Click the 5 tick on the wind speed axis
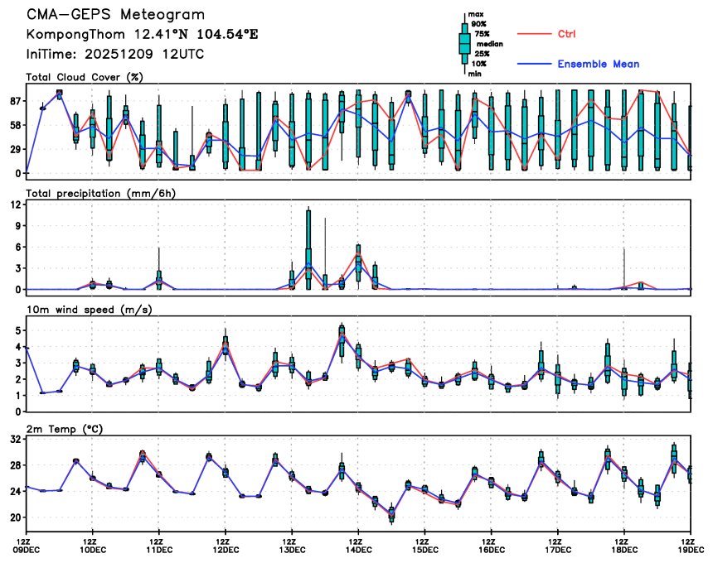 point(18,330)
